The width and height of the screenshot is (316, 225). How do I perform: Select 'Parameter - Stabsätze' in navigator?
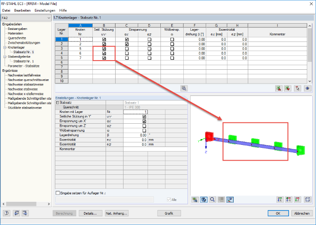24,66
